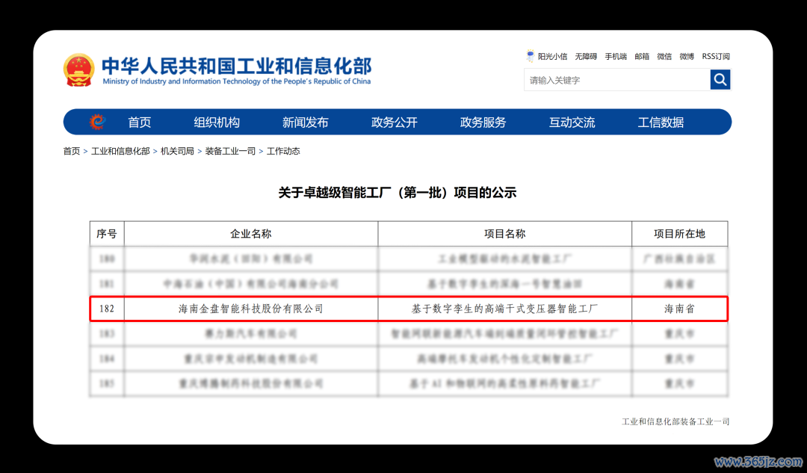Select 政务公开 in the navigation bar
Screen dimensions: 807x473
pyautogui.click(x=395, y=123)
